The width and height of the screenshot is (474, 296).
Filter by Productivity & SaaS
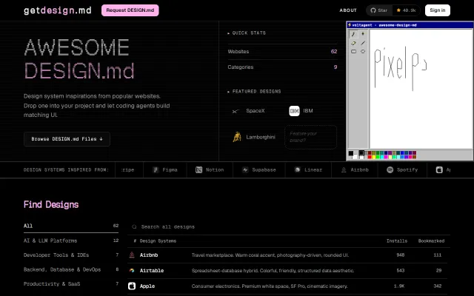click(71, 284)
